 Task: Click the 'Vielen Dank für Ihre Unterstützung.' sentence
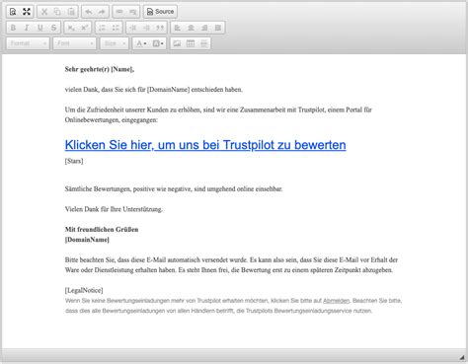114,209
